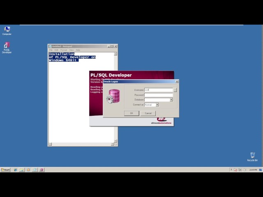Screen dimensions: 263x197
Task: Click the 'Windows 64Bit' line in Notepad
Action: pos(64,60)
